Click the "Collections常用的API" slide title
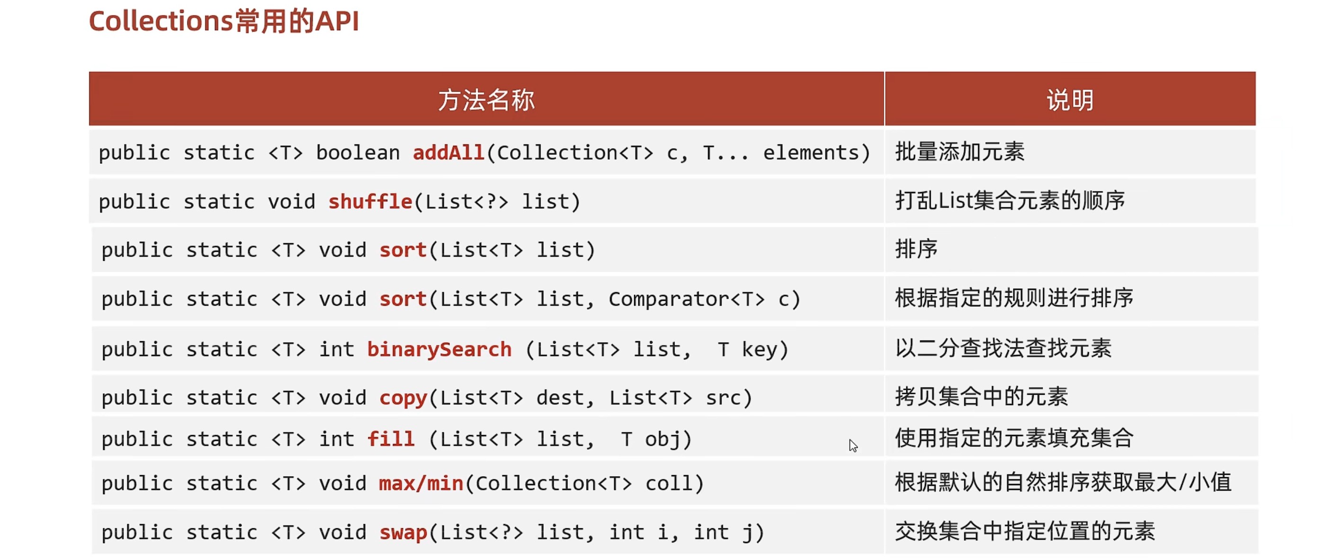 pos(224,22)
